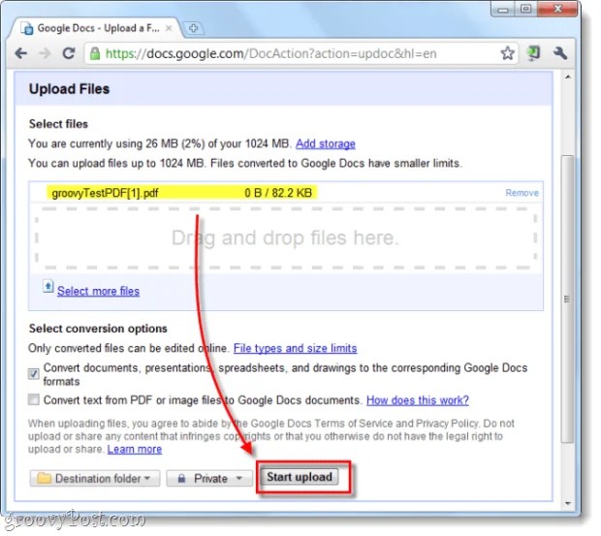Click the browser back arrow
Image resolution: width=601 pixels, height=536 pixels.
click(21, 53)
